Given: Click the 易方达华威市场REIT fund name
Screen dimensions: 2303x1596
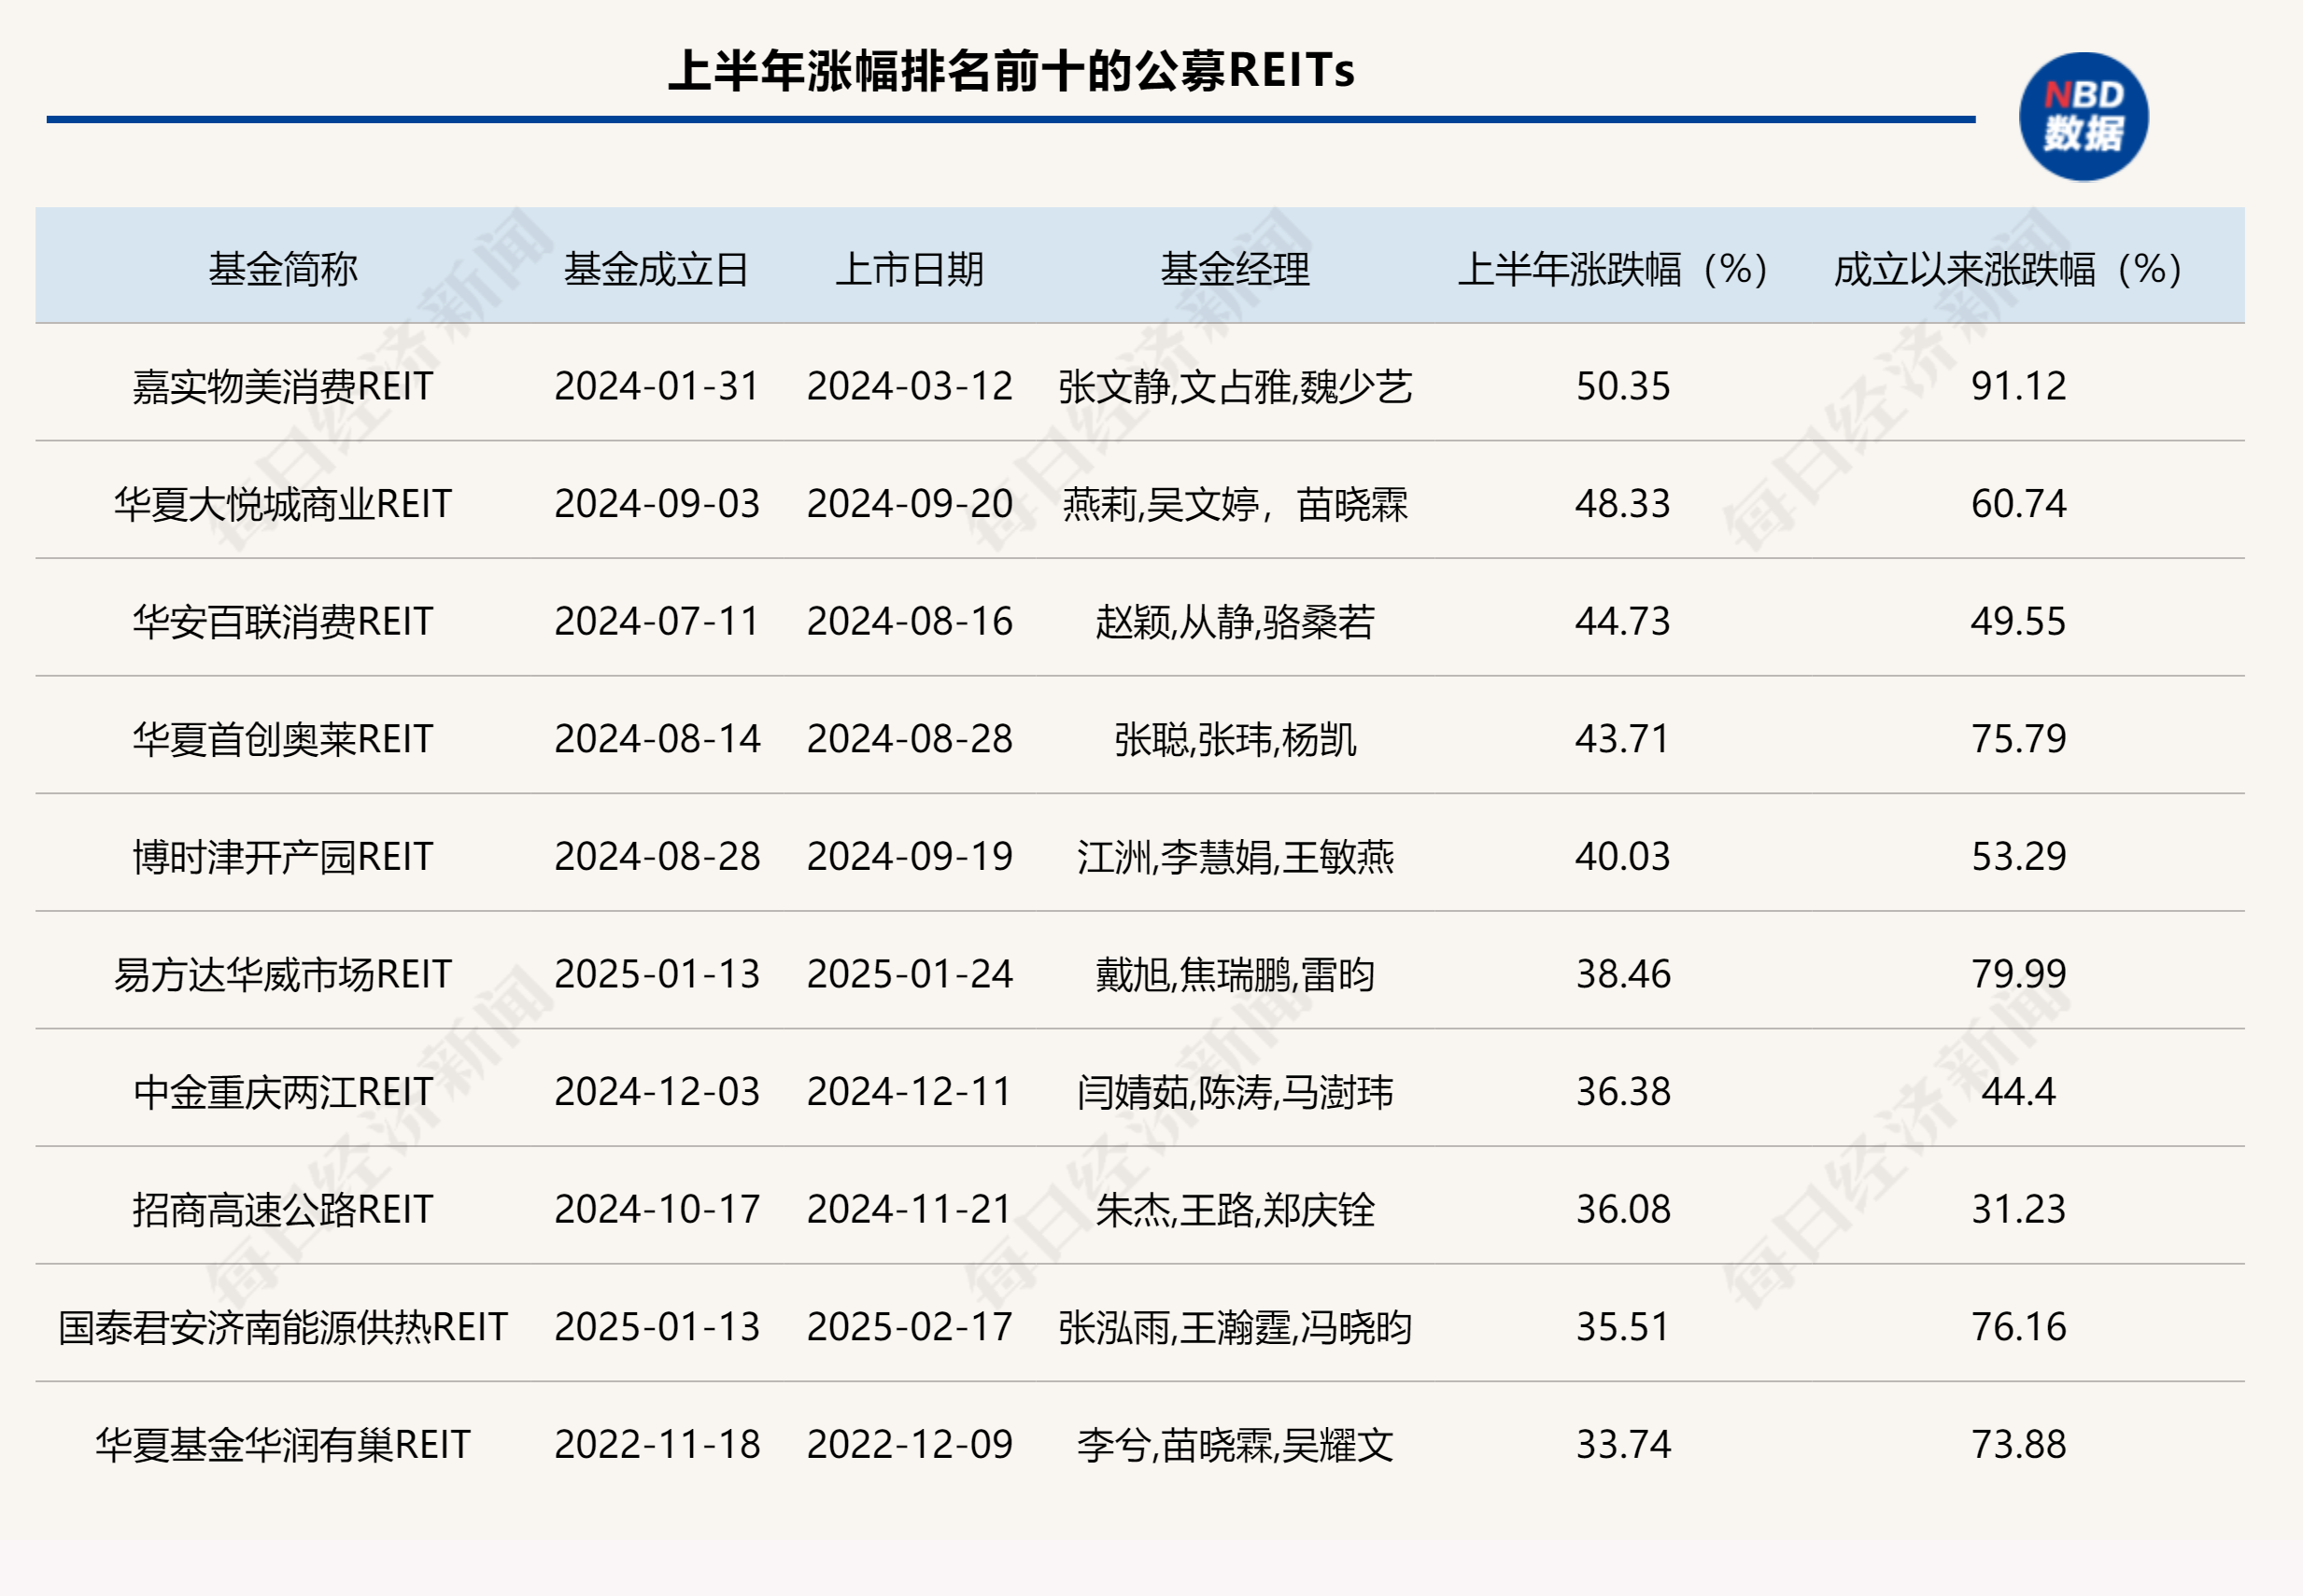Looking at the screenshot, I should point(283,974).
